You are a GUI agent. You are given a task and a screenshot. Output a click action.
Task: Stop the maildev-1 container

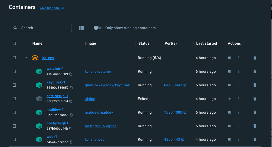(229, 112)
